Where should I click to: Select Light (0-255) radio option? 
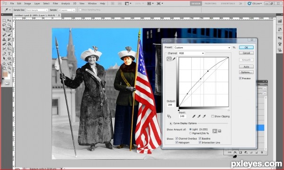tap(190, 129)
